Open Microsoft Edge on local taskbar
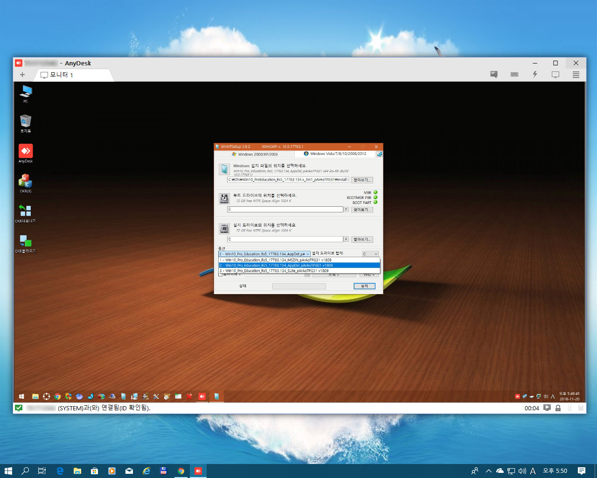597x478 pixels. (x=60, y=471)
